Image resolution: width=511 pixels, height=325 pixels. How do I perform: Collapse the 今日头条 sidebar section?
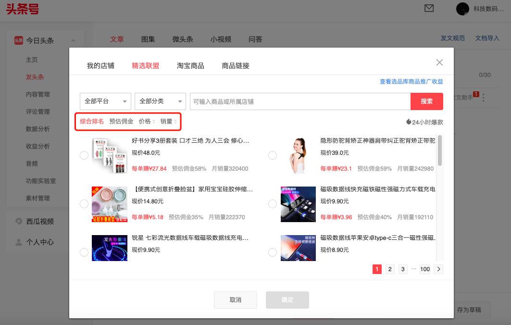(x=74, y=40)
